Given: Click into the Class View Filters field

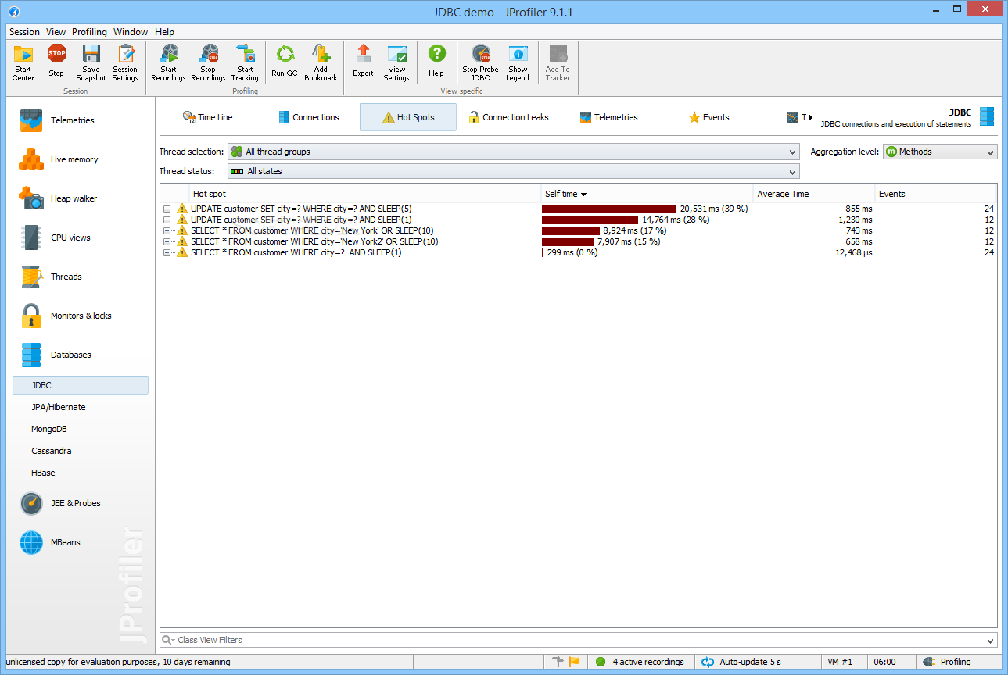Looking at the screenshot, I should click(579, 641).
